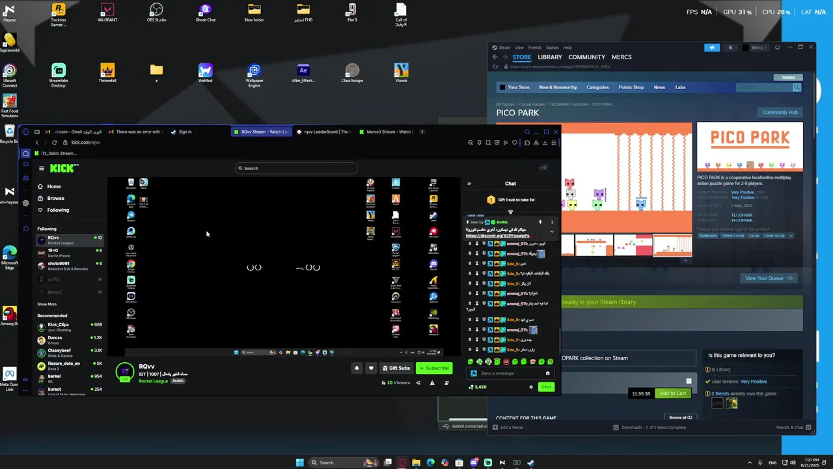
Task: Toggle follow heart on RQvv stream
Action: (371, 368)
